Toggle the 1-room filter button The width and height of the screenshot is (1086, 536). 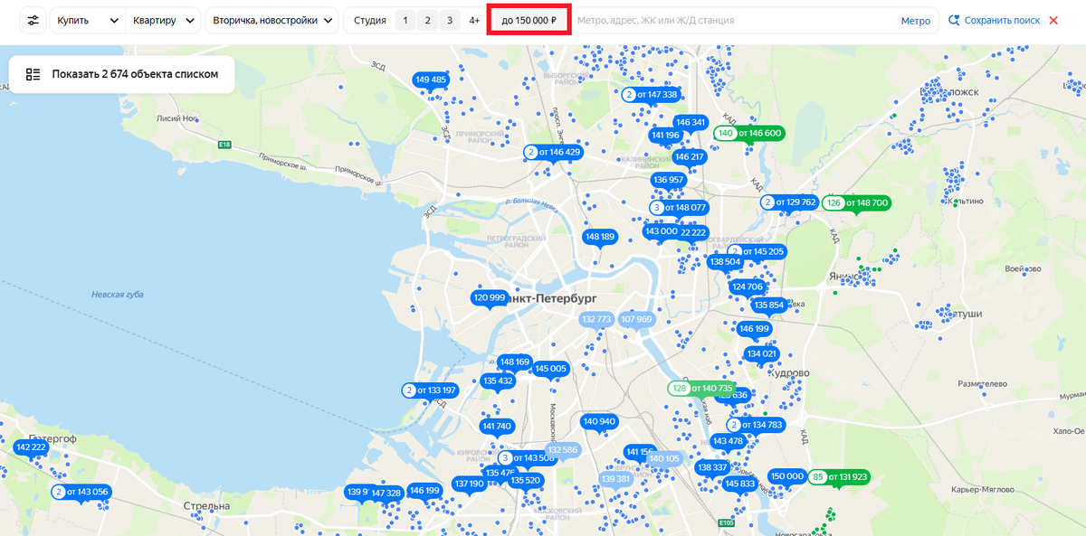pyautogui.click(x=405, y=20)
